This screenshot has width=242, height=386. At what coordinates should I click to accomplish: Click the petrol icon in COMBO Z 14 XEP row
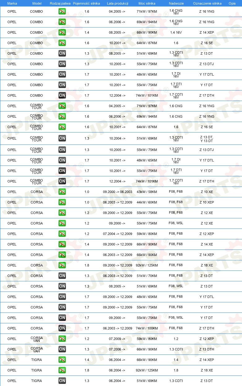(x=62, y=32)
